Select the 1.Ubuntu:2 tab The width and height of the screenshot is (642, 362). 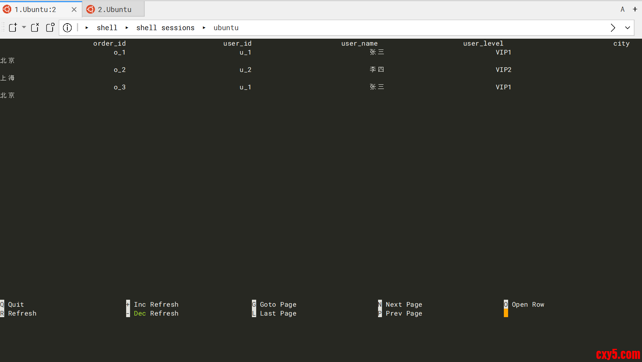pos(35,9)
